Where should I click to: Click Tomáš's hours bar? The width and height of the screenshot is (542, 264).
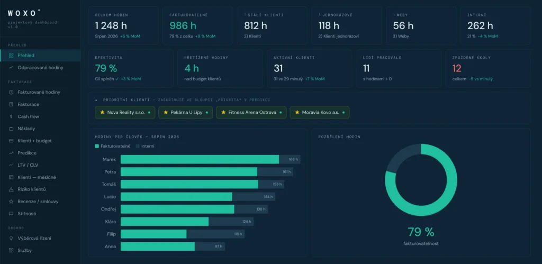[x=203, y=184]
